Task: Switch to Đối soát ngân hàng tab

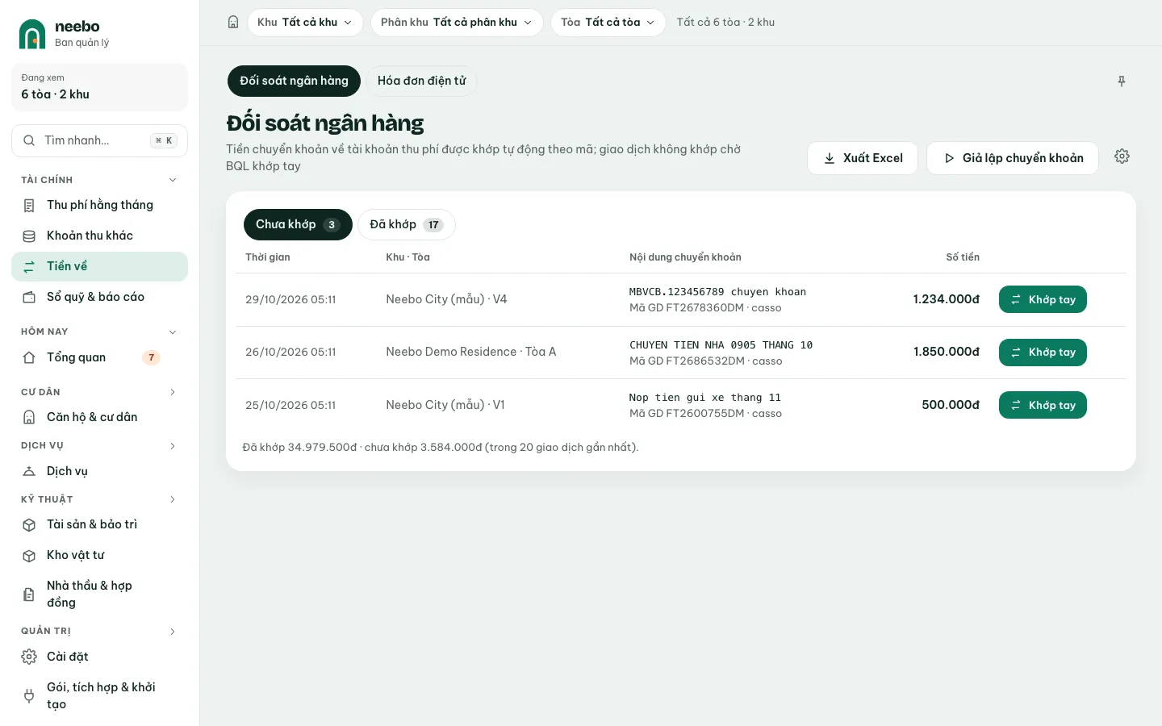Action: [x=294, y=81]
